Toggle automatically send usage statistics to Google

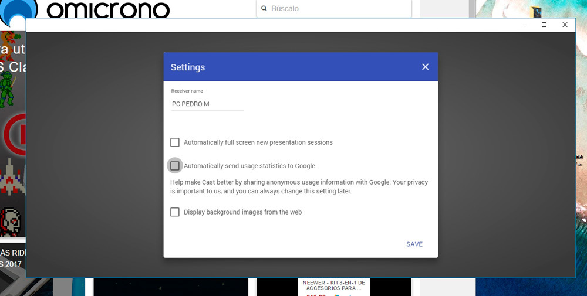pos(175,165)
